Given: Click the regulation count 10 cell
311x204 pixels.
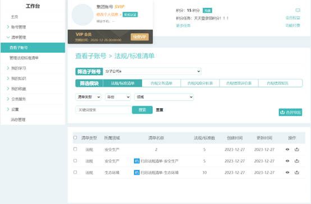Looking at the screenshot, I should point(204,173).
